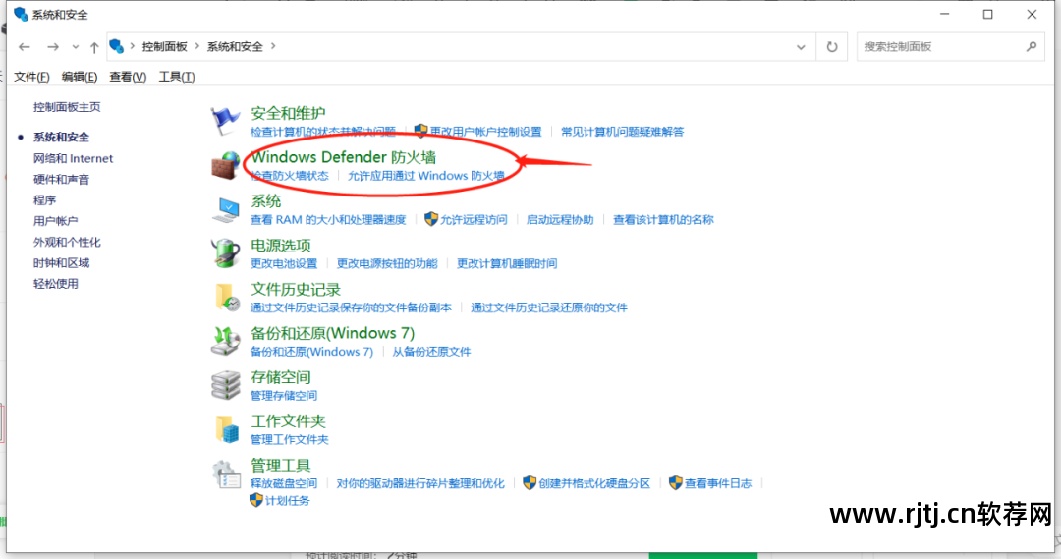Image resolution: width=1061 pixels, height=559 pixels.
Task: Click 管理工作文件夹 link
Action: 290,439
